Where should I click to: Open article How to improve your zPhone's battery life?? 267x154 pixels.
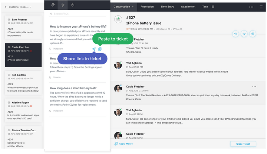pyautogui.click(x=78, y=26)
